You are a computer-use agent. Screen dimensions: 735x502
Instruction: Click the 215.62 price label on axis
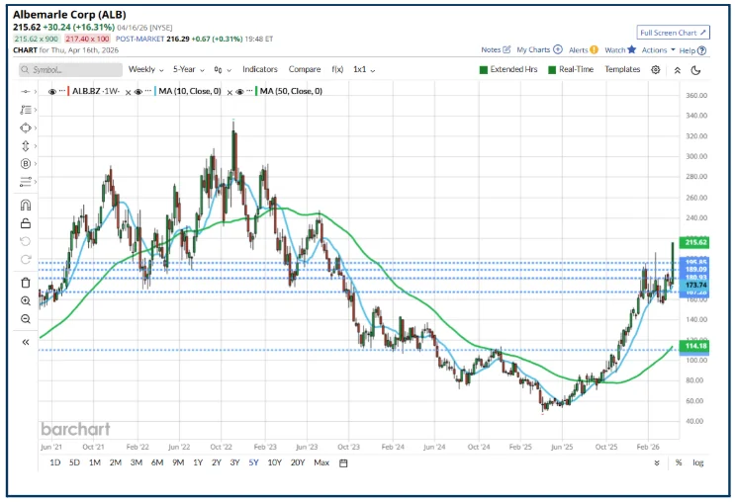pos(695,242)
